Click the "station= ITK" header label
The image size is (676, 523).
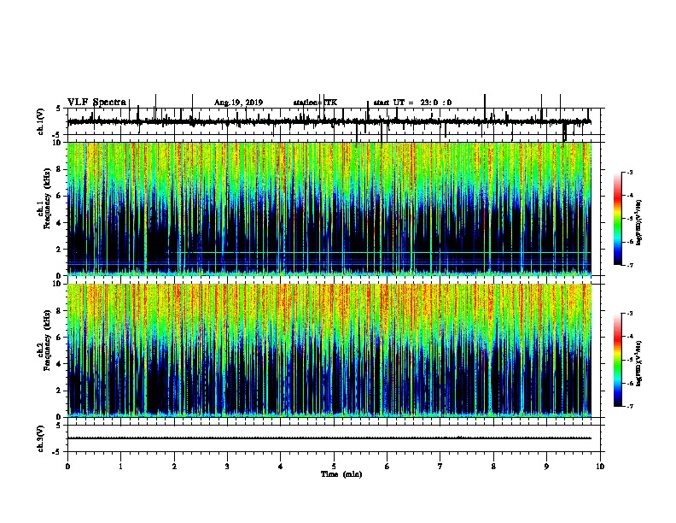coord(315,103)
